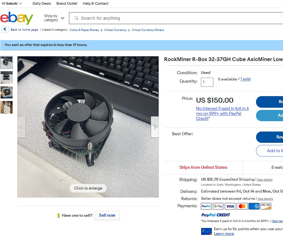
Task: Click the back arrow to home page
Action: (x=5, y=29)
